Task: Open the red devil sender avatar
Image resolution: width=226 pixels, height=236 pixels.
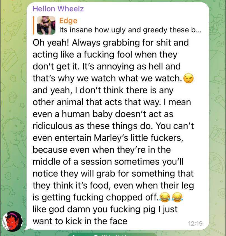Action: coord(12,221)
